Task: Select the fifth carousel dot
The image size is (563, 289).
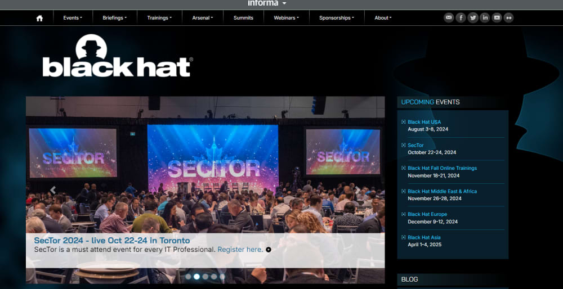Action: (222, 277)
